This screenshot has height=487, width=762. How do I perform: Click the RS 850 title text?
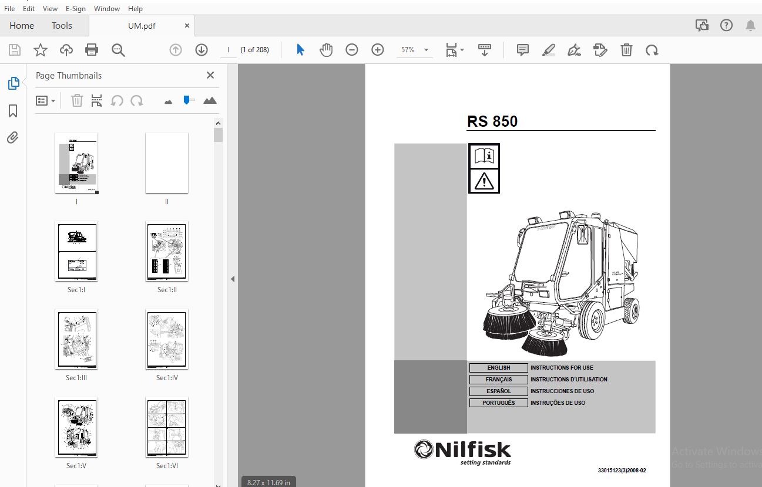tap(492, 121)
